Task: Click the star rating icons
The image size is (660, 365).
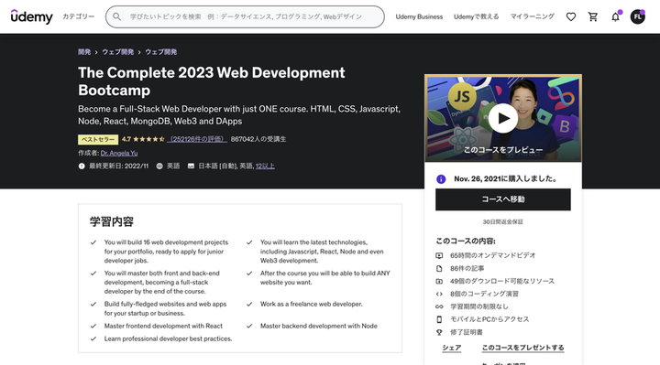Action: pyautogui.click(x=148, y=139)
